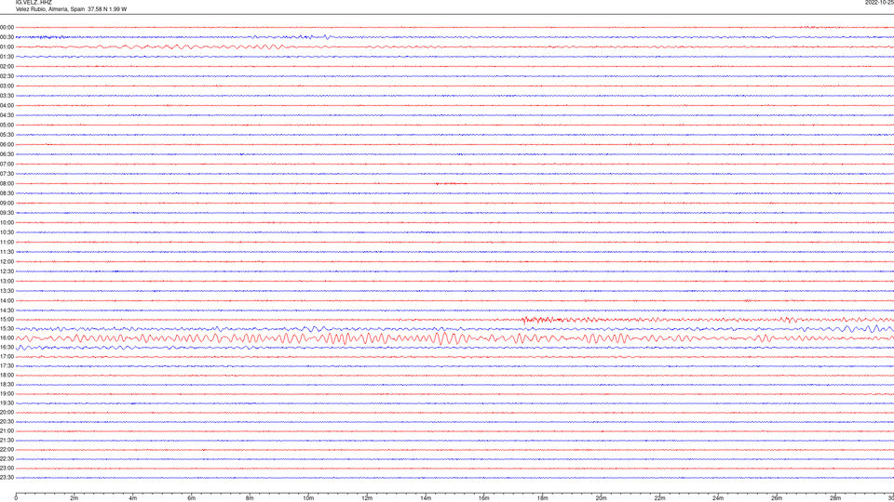Select the 6m axis tick label
This screenshot has height=502, width=894.
[x=192, y=498]
